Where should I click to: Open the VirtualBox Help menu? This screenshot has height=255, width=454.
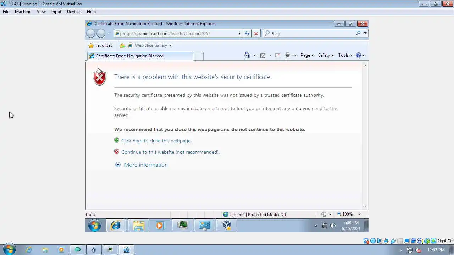coord(91,12)
